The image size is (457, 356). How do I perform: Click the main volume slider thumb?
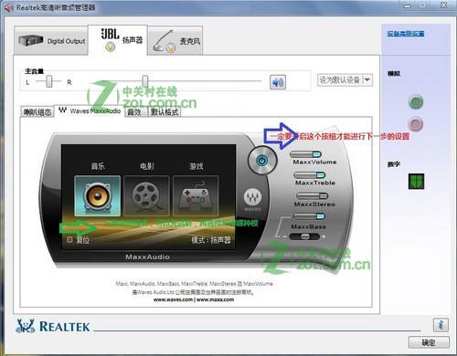145,81
